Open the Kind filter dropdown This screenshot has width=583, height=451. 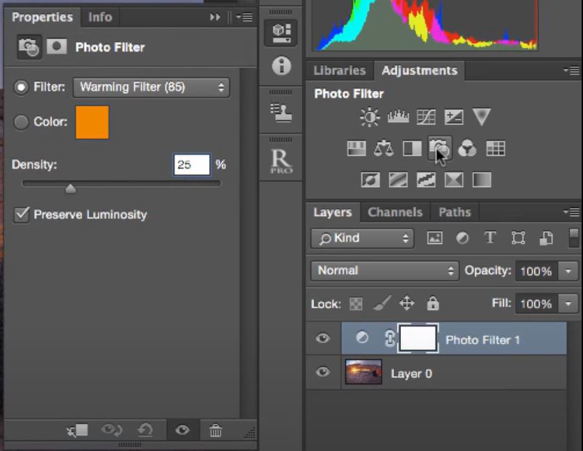pyautogui.click(x=361, y=238)
